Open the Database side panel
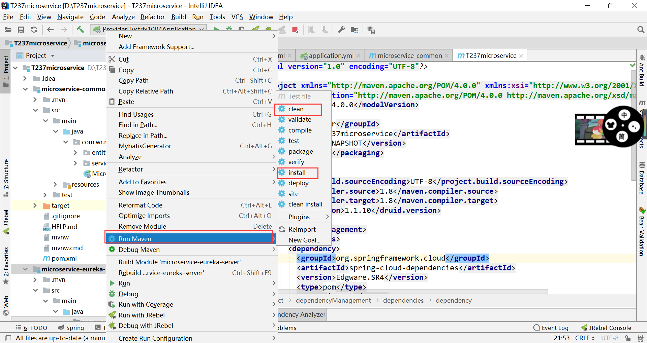The height and width of the screenshot is (343, 647). (642, 178)
